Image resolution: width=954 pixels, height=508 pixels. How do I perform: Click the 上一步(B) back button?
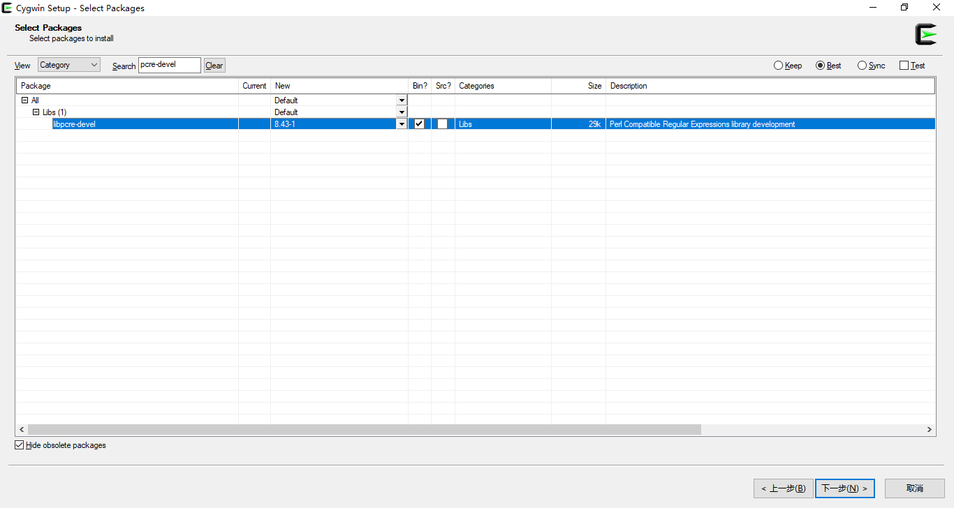[x=783, y=488]
